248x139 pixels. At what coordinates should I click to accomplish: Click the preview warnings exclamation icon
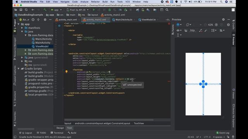click(x=228, y=25)
